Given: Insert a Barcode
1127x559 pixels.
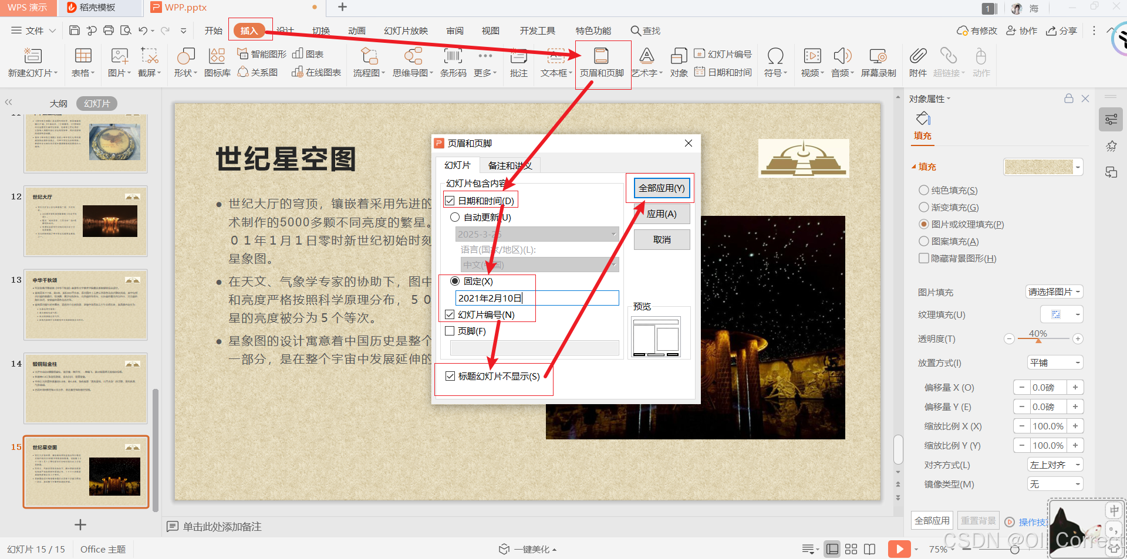Looking at the screenshot, I should [453, 56].
